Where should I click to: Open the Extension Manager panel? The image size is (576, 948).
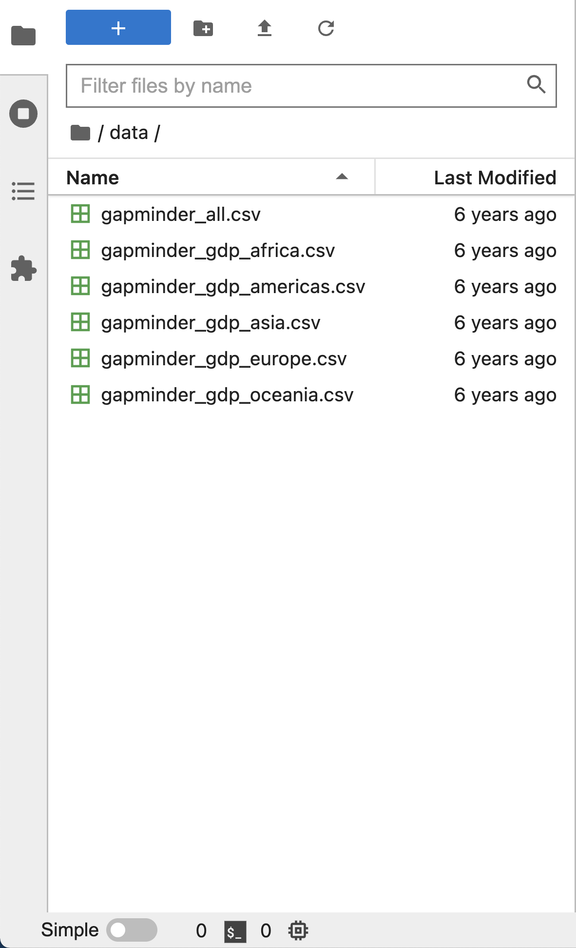[x=23, y=269]
